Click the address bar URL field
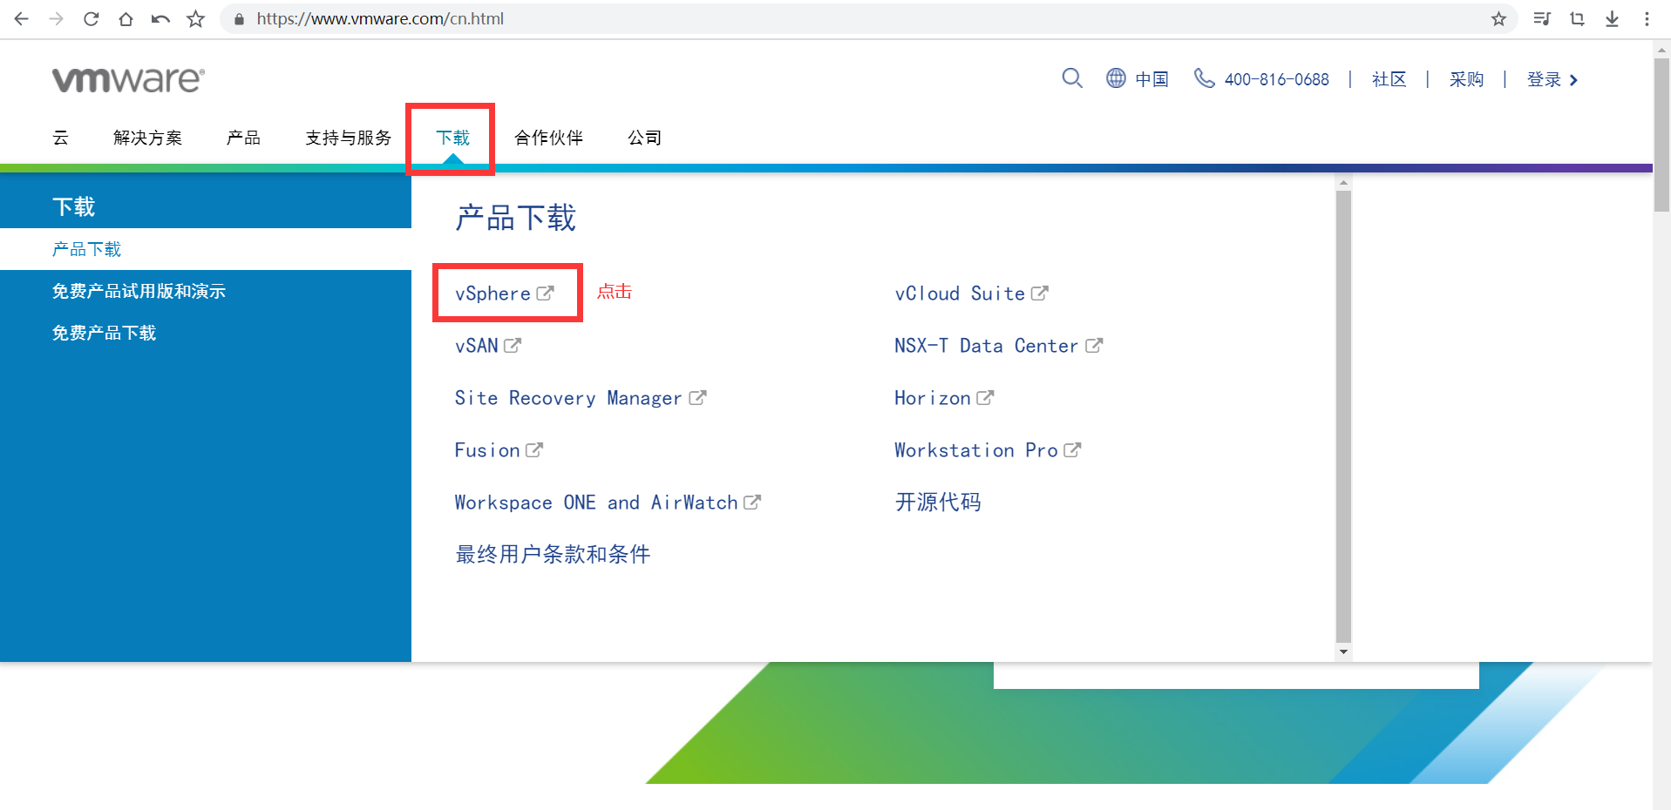1671x810 pixels. click(867, 18)
